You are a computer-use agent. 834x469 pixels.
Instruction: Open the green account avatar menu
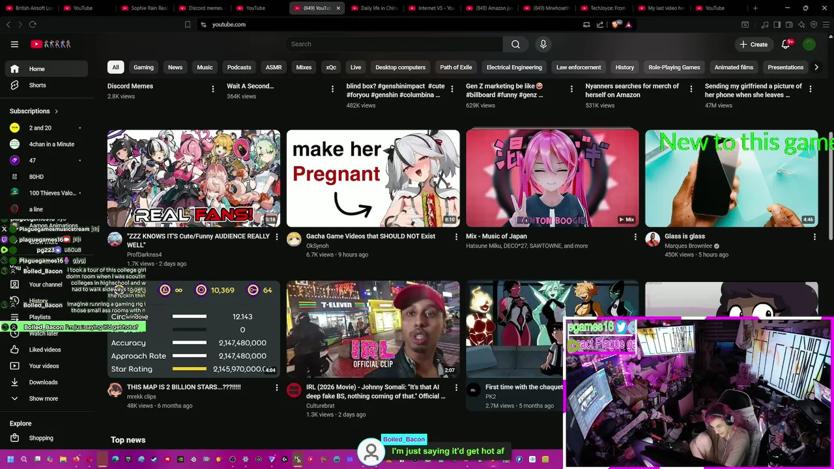809,44
